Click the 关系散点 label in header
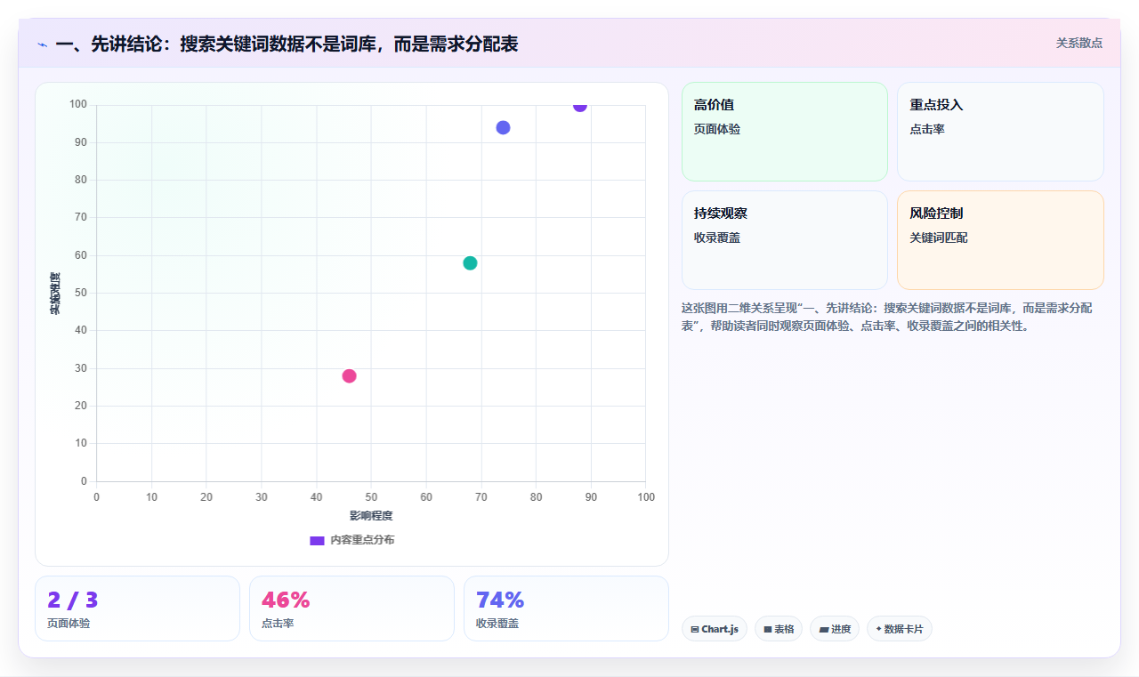This screenshot has width=1139, height=677. 1078,43
